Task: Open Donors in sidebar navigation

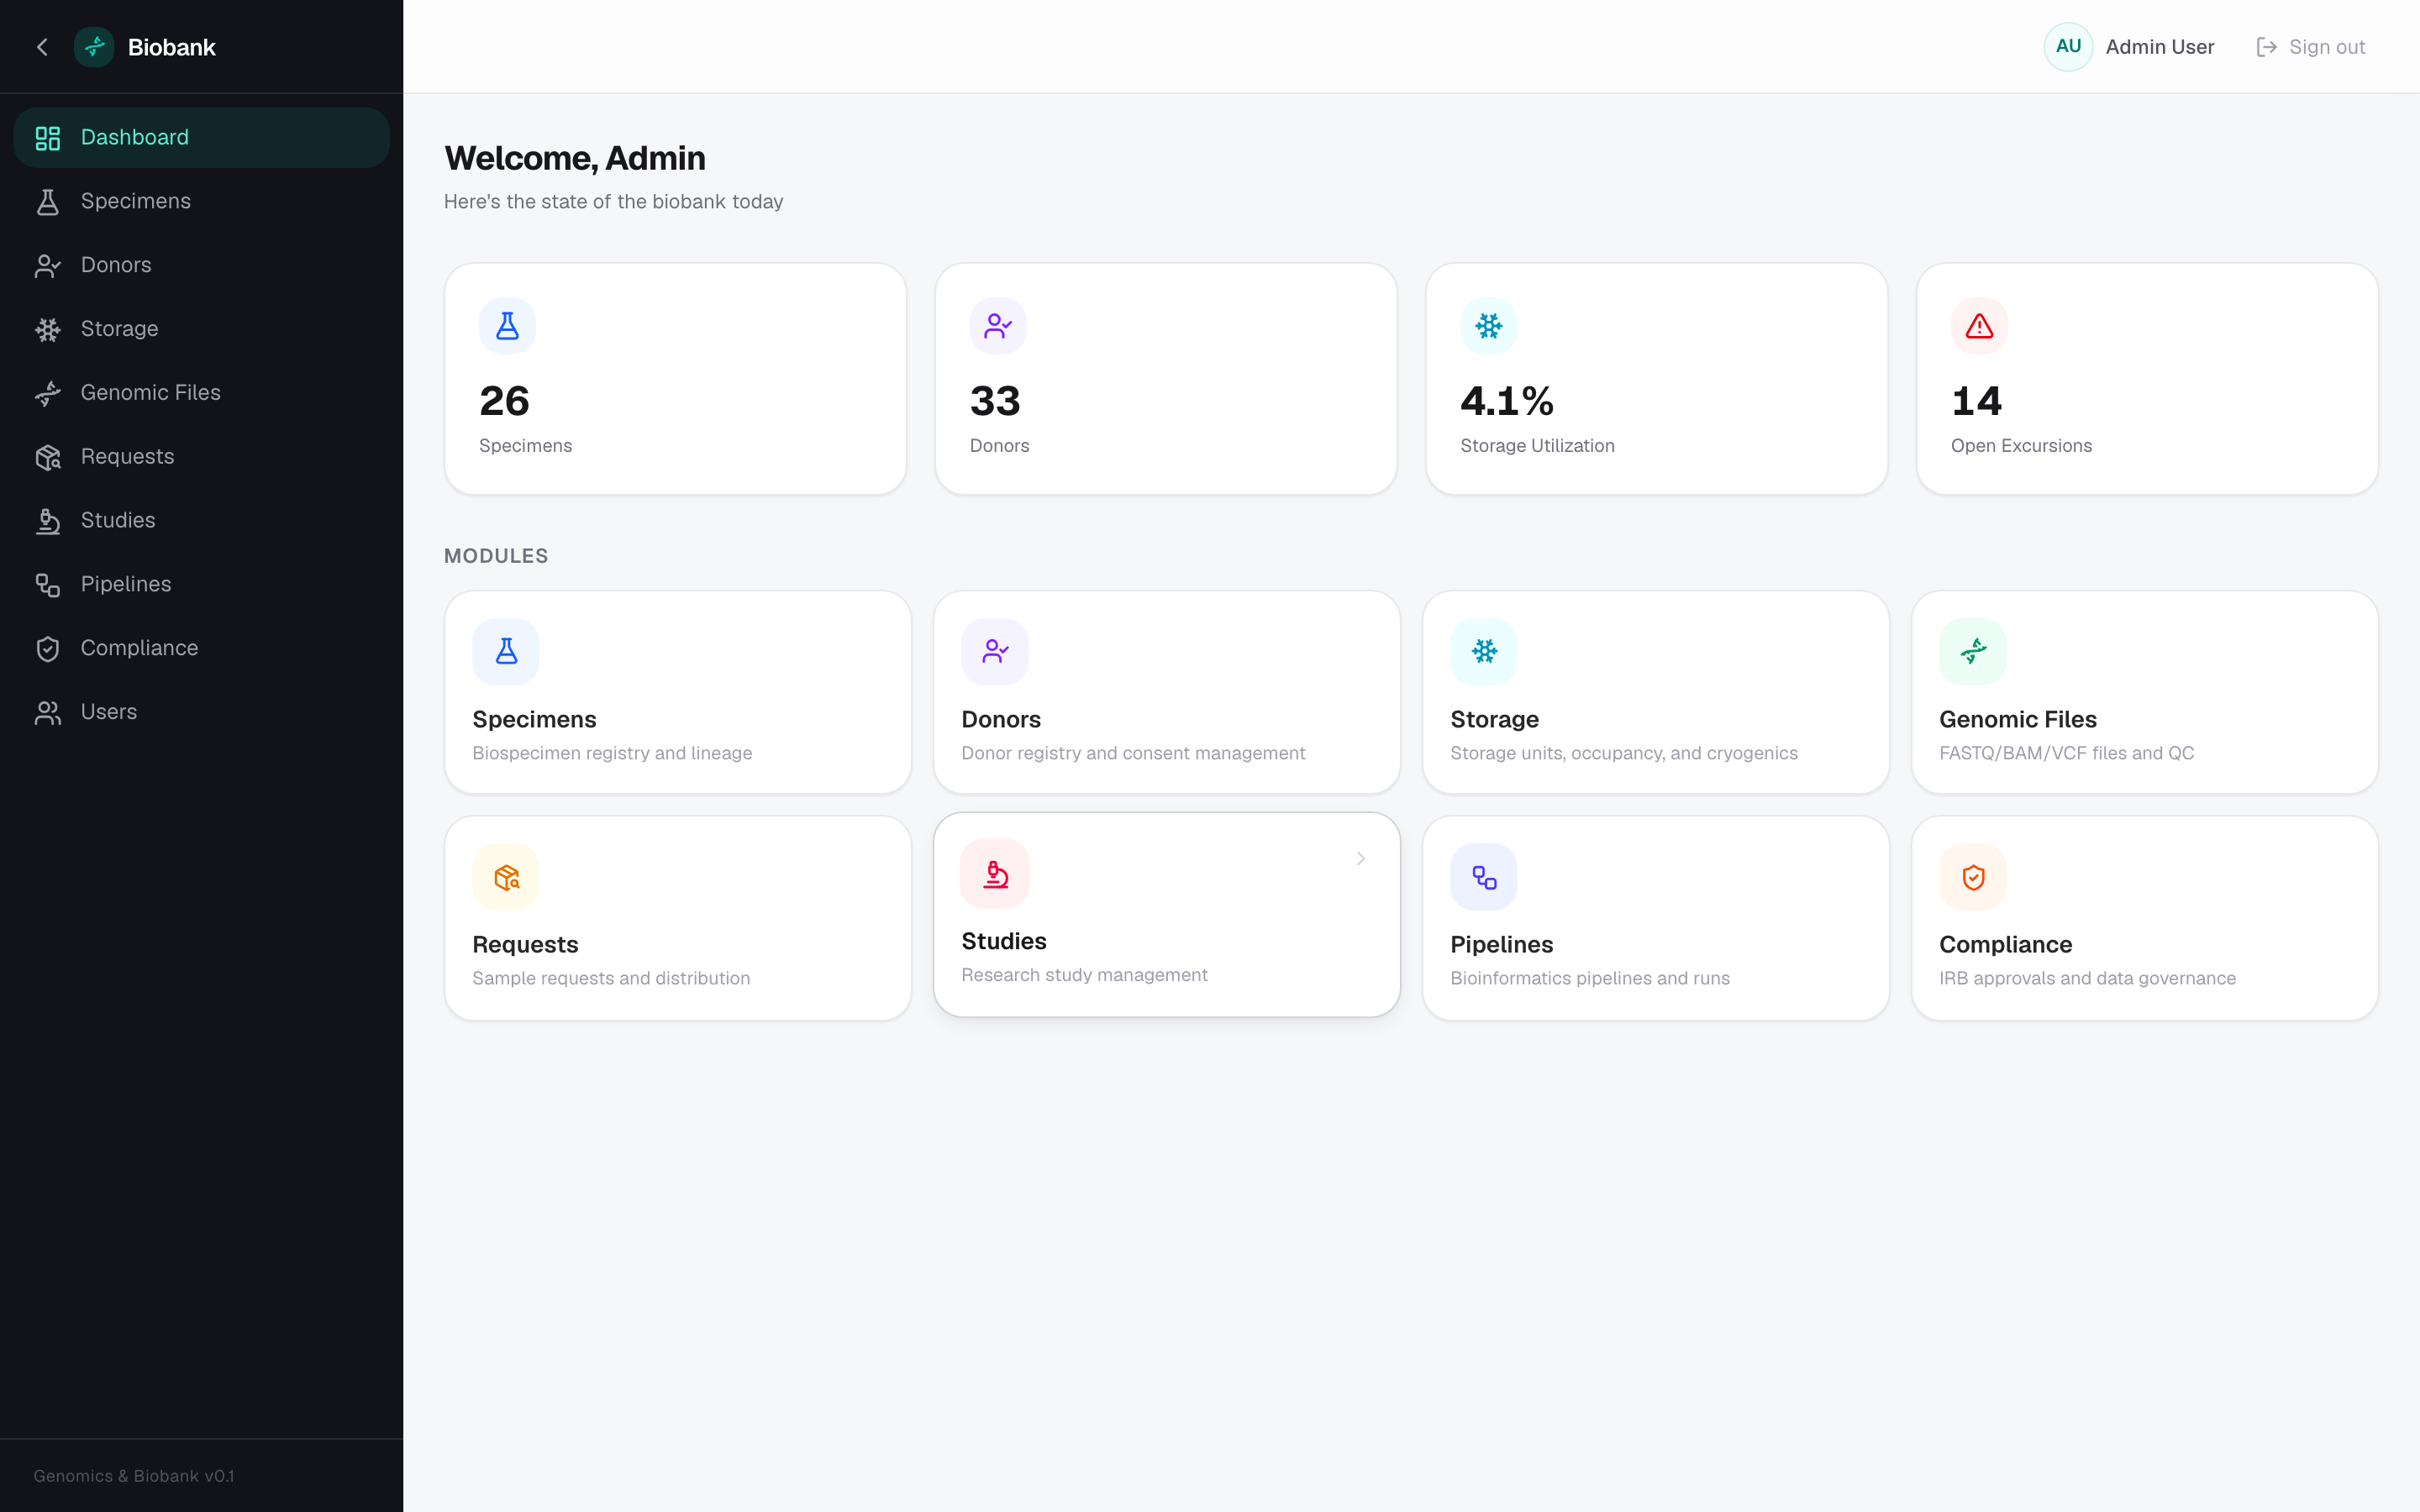Action: coord(201,265)
